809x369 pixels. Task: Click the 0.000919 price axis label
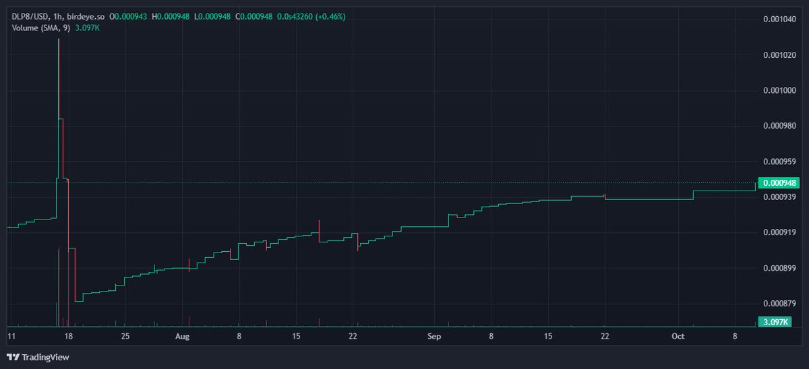click(x=779, y=232)
